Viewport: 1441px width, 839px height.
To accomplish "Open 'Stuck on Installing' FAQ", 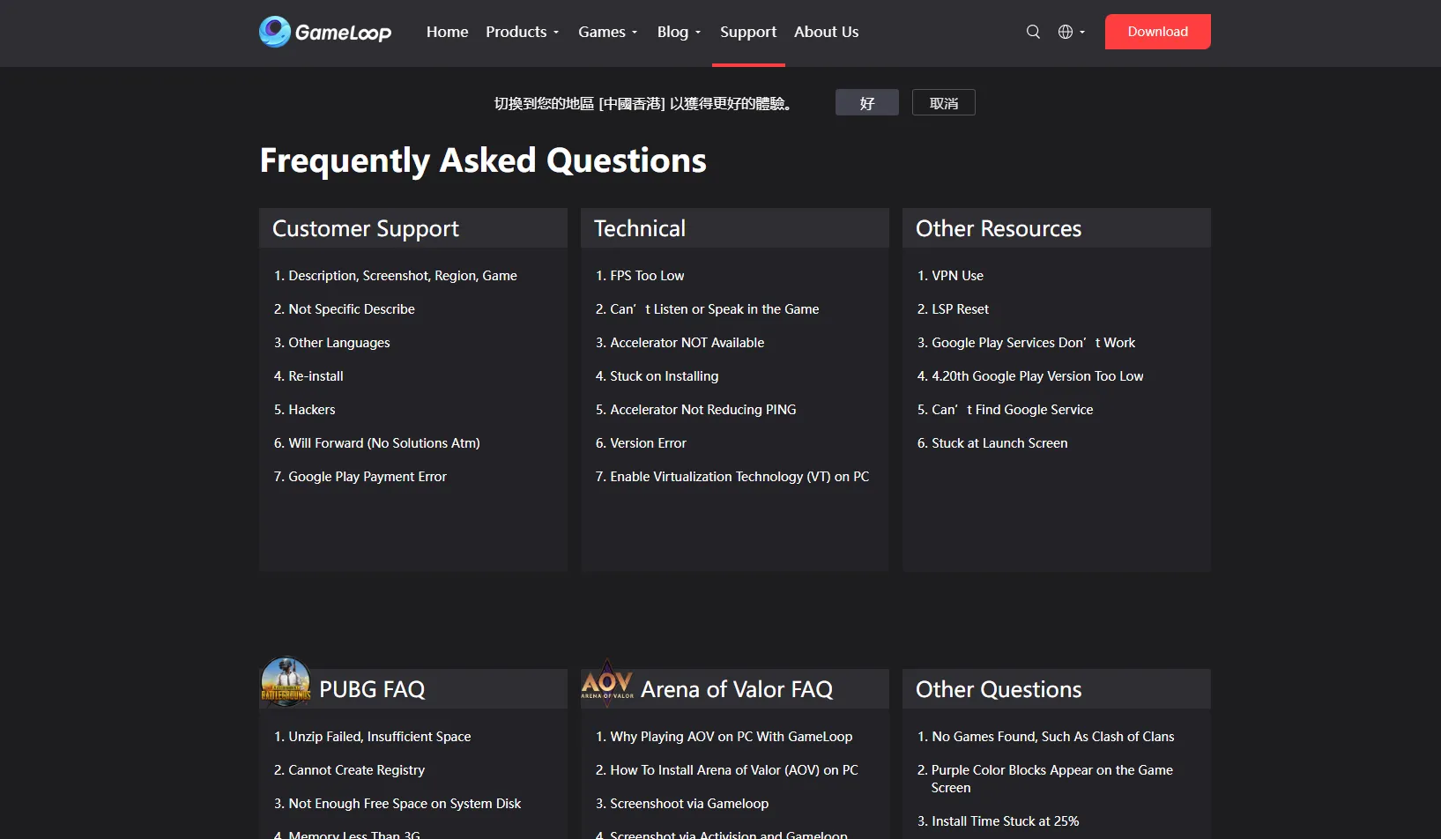I will click(657, 376).
